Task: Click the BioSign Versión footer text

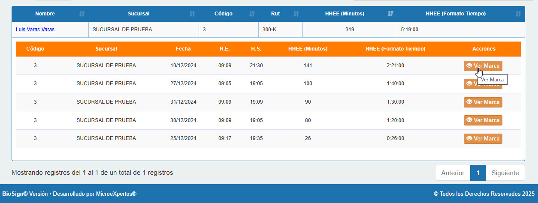Action: click(x=70, y=194)
